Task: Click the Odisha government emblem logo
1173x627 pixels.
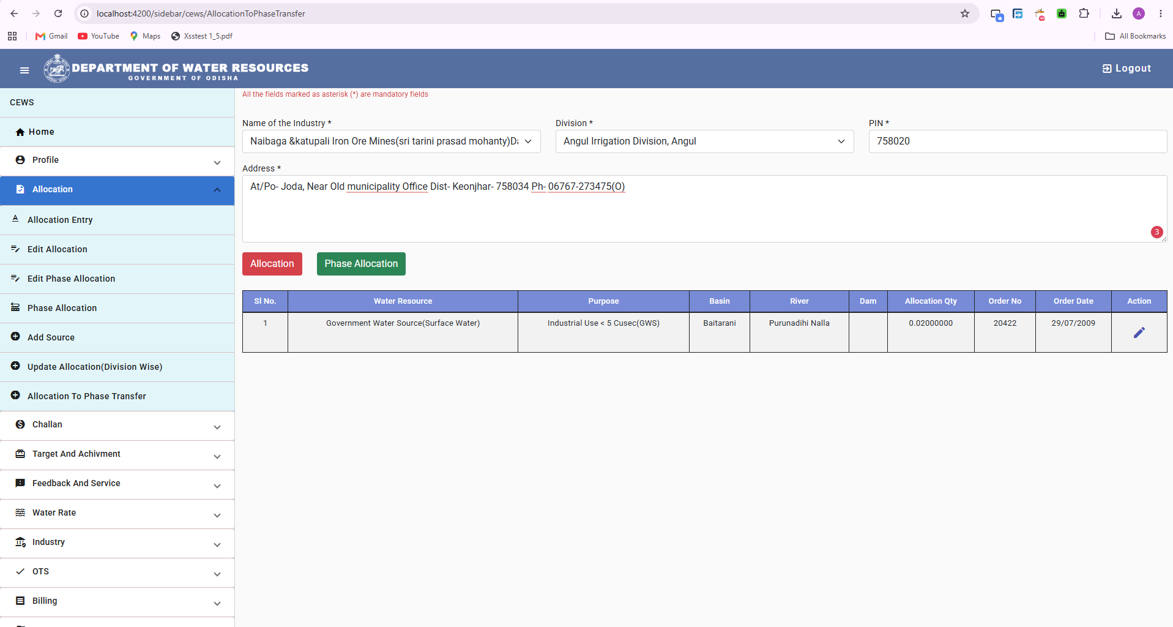Action: (x=56, y=69)
